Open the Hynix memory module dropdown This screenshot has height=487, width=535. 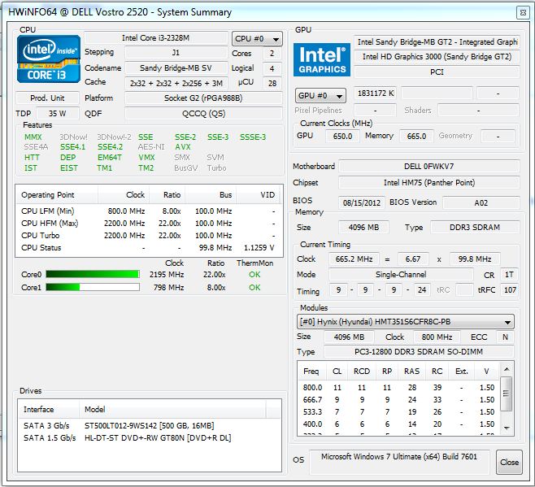405,322
